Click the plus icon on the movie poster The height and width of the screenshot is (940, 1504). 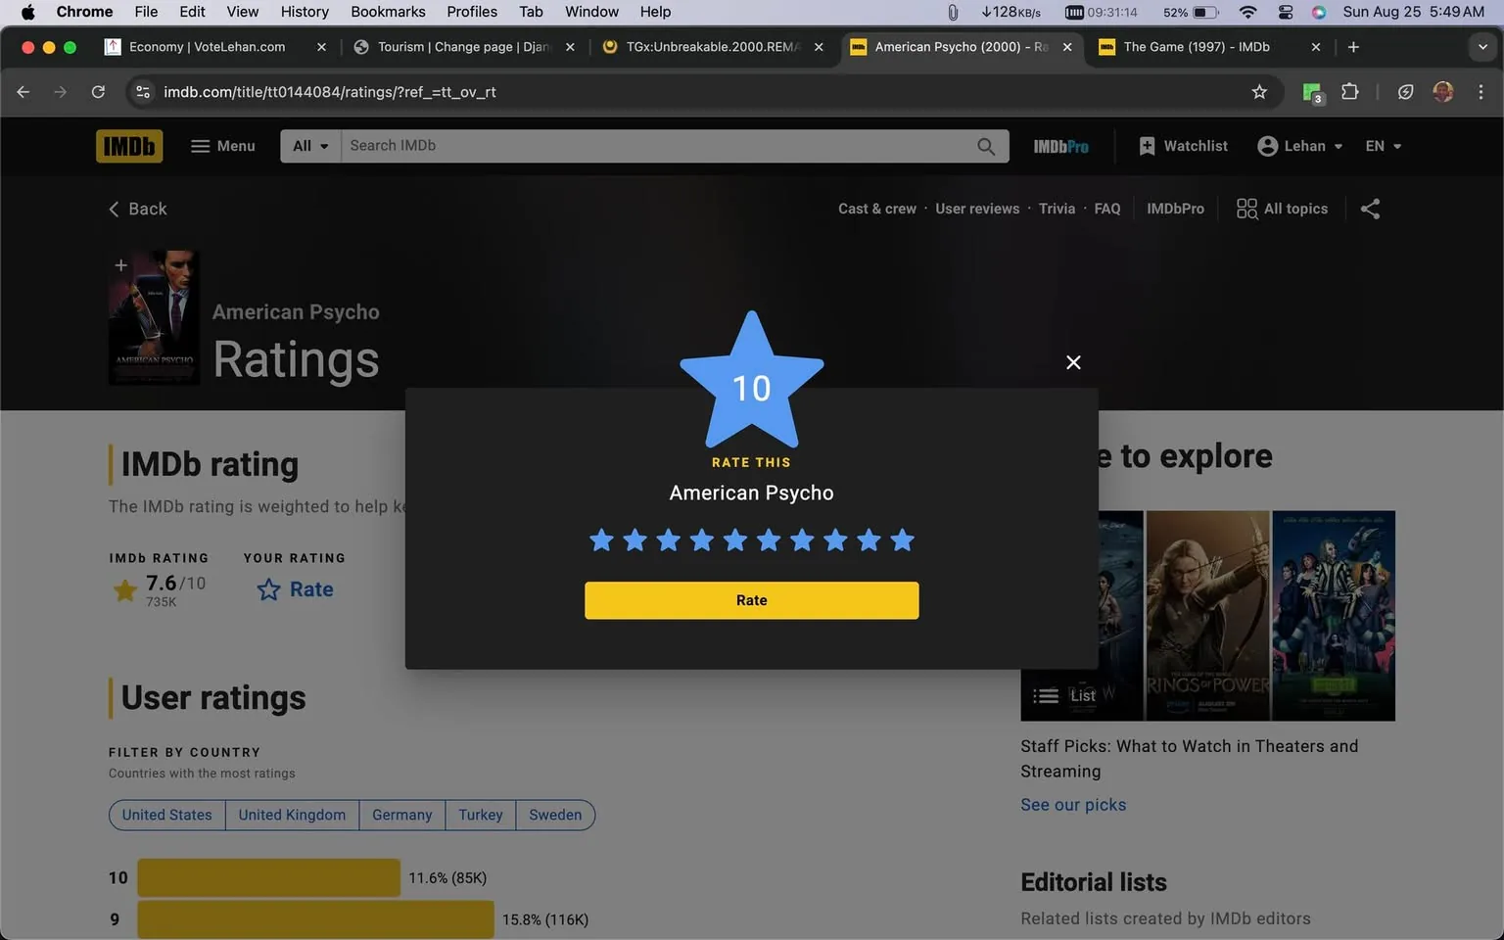tap(120, 264)
